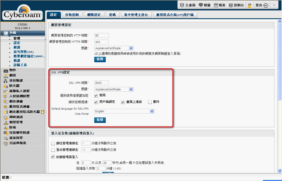This screenshot has width=282, height=181.
Task: Open the 即時通訊 IM sidebar icon
Action: pos(6,117)
